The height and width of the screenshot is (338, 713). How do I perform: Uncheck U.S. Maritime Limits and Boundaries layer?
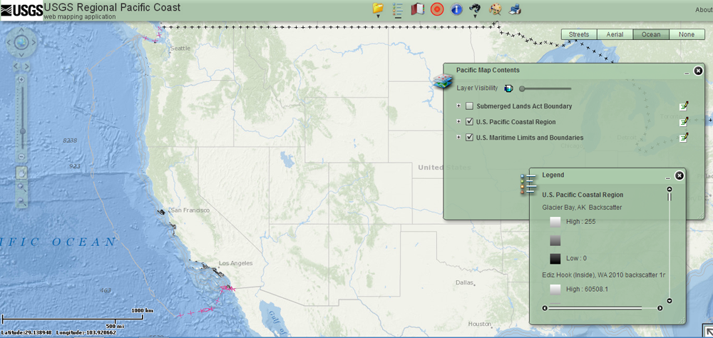(x=469, y=138)
